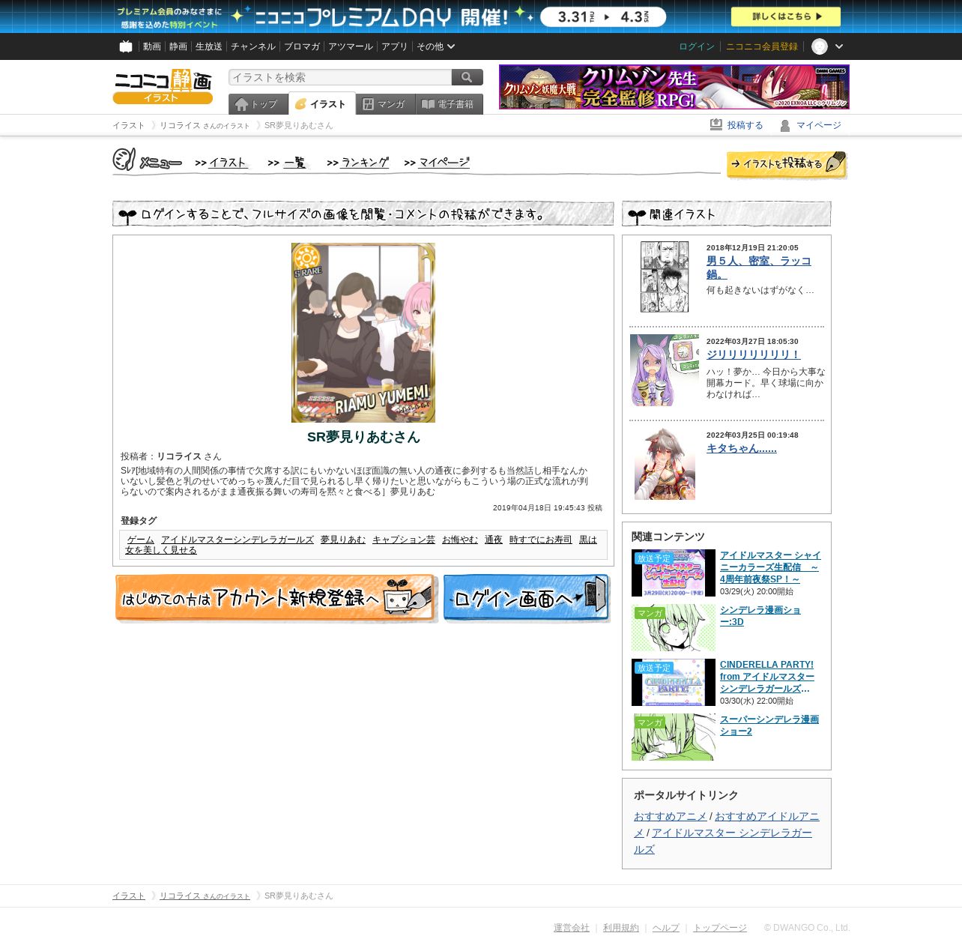This screenshot has height=948, width=962.
Task: Focus the イラストを検索 search field
Action: click(340, 77)
